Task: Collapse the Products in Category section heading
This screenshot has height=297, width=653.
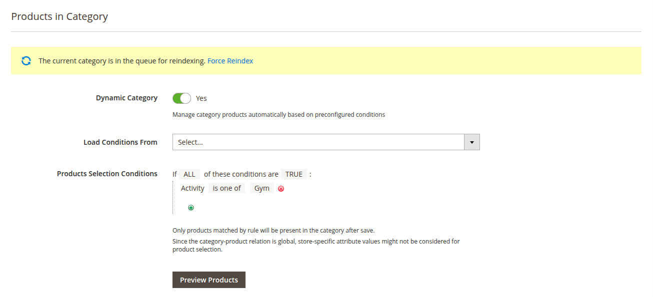Action: pos(59,16)
